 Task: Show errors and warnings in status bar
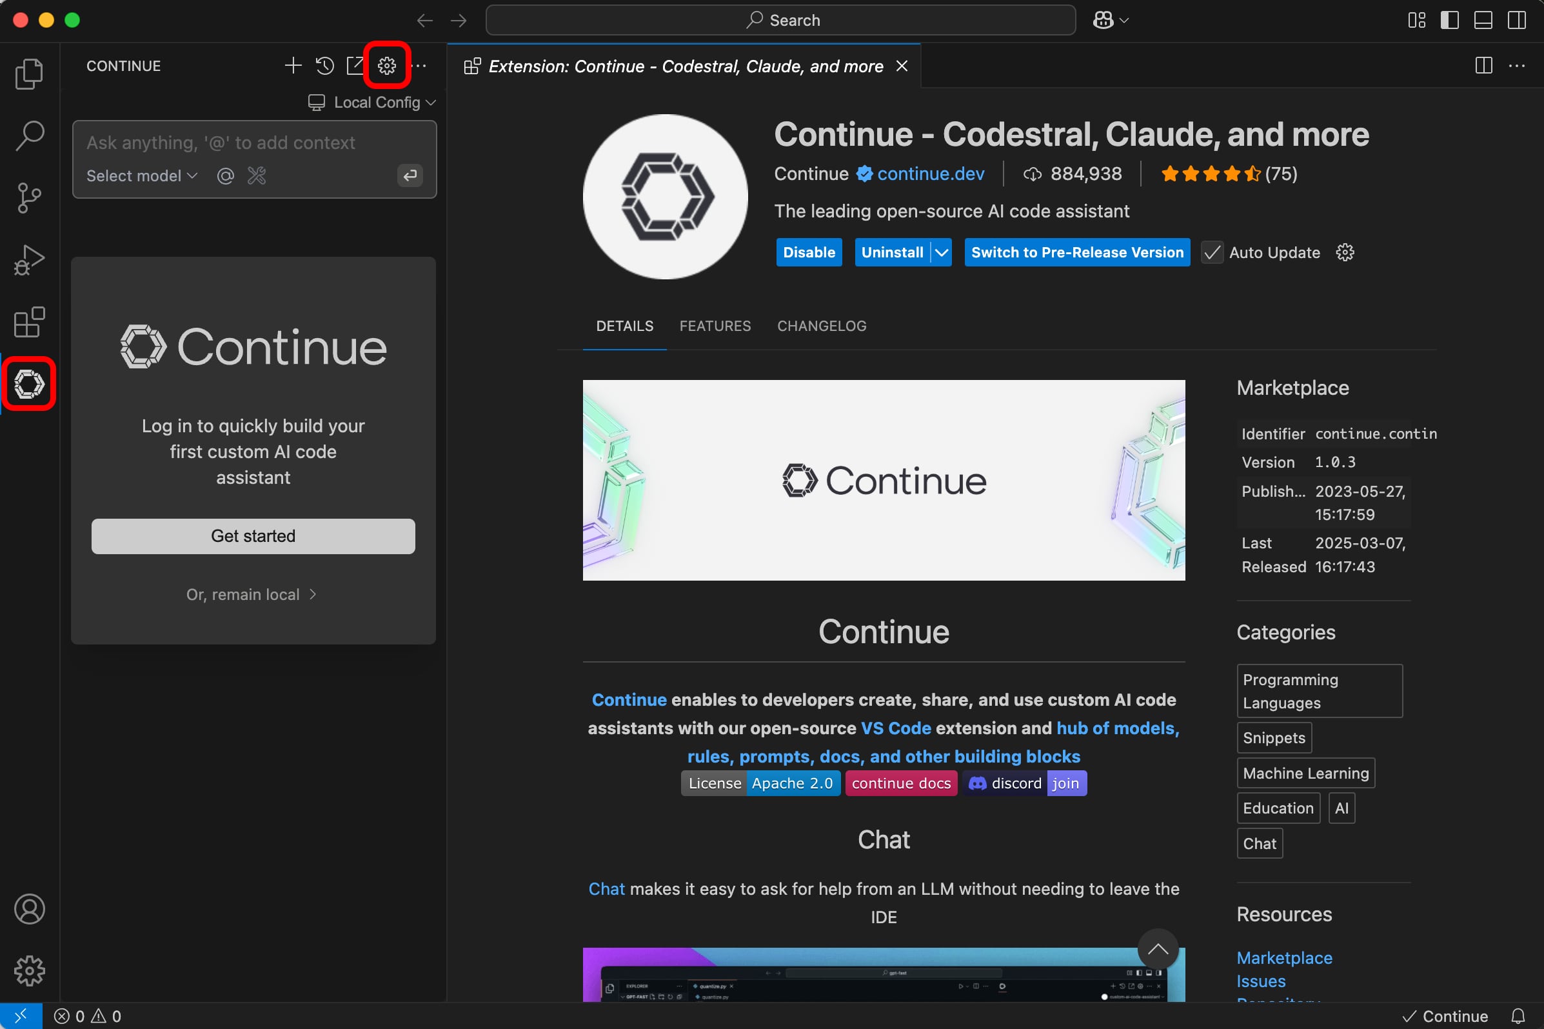(87, 1016)
